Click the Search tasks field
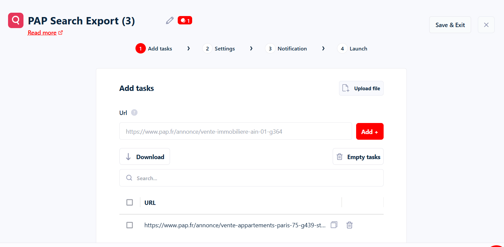This screenshot has height=247, width=504. coord(251,178)
